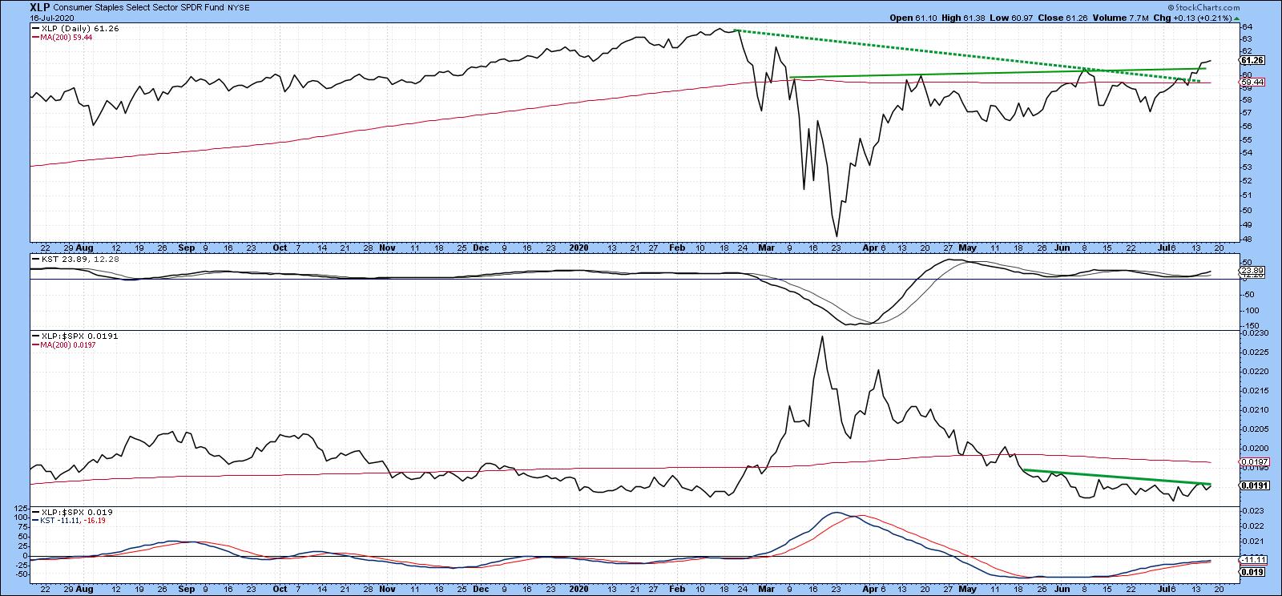Select the KST 23.89, 12.28 indicator label
1282x596 pixels.
64,260
